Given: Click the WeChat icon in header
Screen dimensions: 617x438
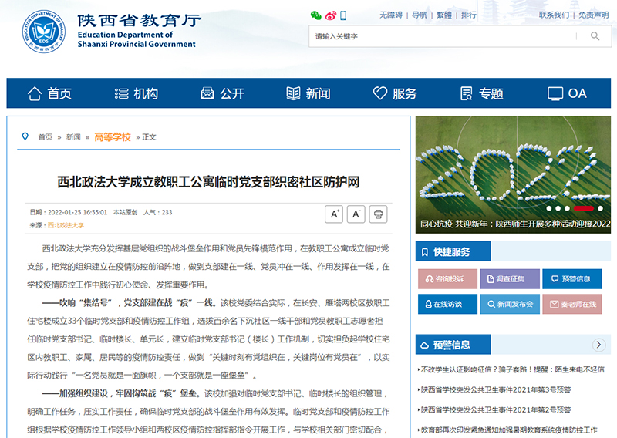Looking at the screenshot, I should (315, 15).
